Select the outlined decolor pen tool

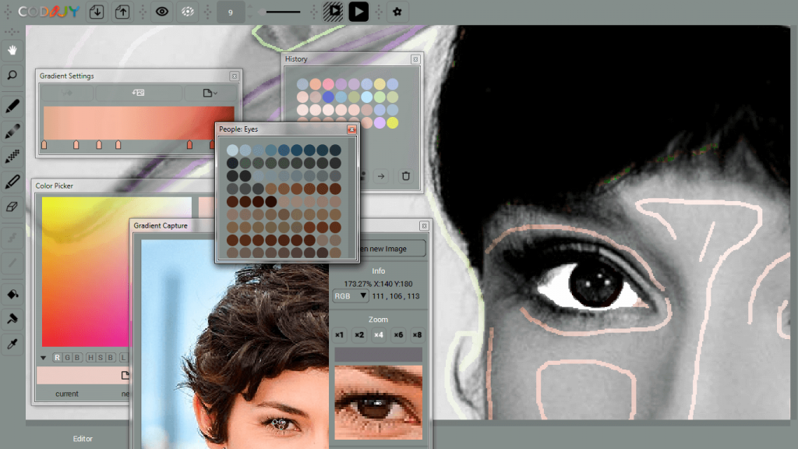coord(12,182)
